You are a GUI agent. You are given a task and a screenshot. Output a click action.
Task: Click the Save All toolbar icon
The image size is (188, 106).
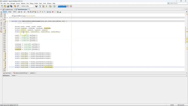tap(11, 6)
